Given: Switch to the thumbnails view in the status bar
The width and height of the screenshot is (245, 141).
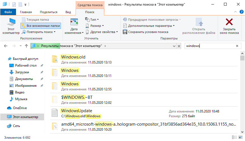Looking at the screenshot, I should (x=241, y=138).
